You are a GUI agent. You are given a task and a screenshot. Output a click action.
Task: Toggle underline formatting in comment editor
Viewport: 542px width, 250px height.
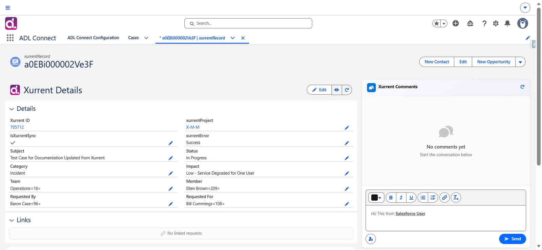click(x=411, y=198)
